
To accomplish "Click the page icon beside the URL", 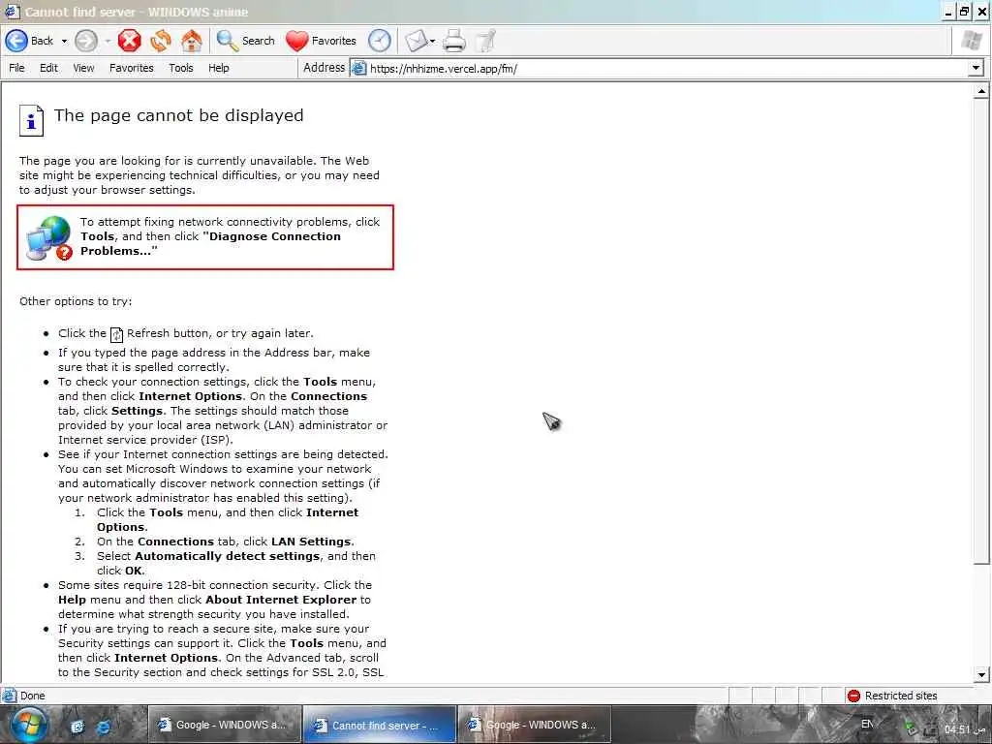I will click(358, 69).
